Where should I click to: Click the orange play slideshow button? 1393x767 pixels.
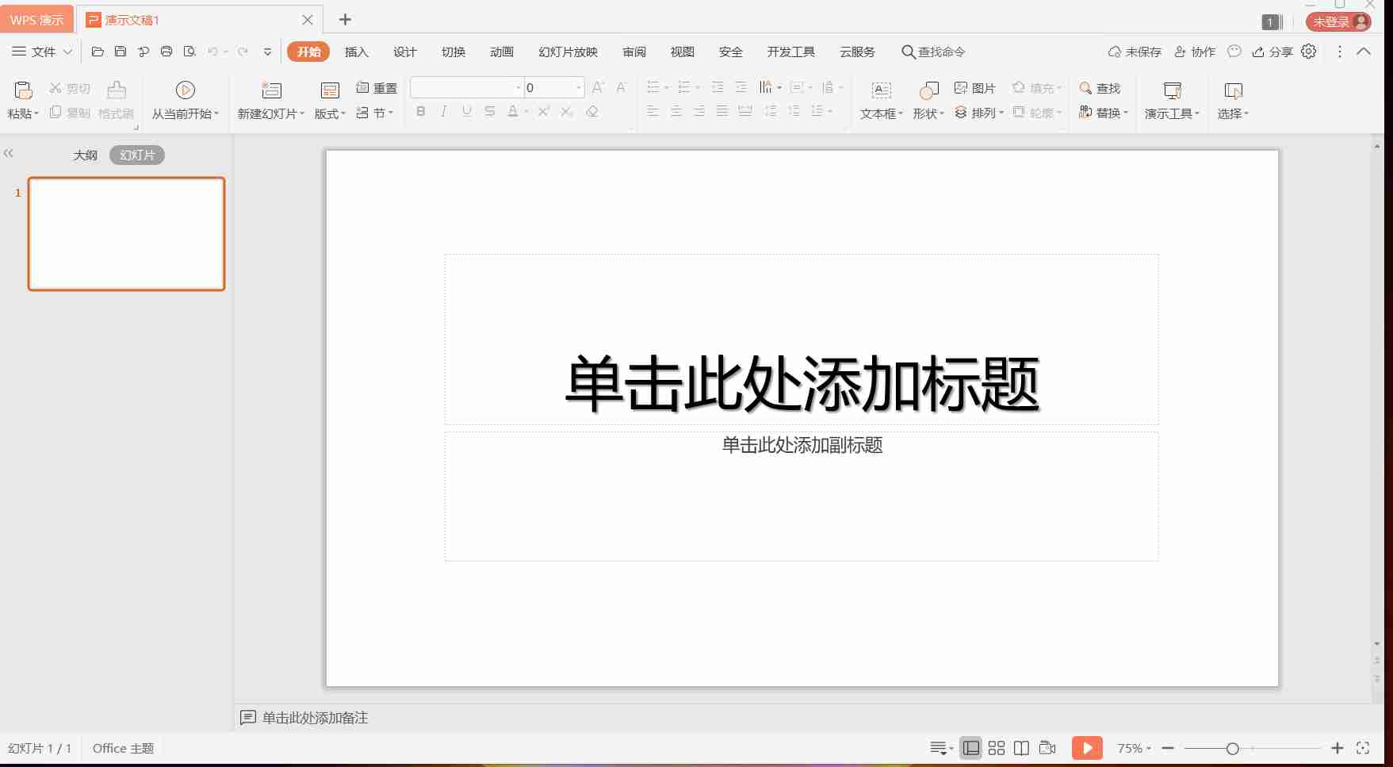click(1086, 748)
